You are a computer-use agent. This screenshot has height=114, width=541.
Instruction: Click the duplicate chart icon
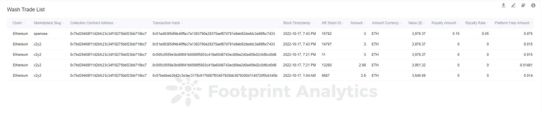(x=523, y=5)
